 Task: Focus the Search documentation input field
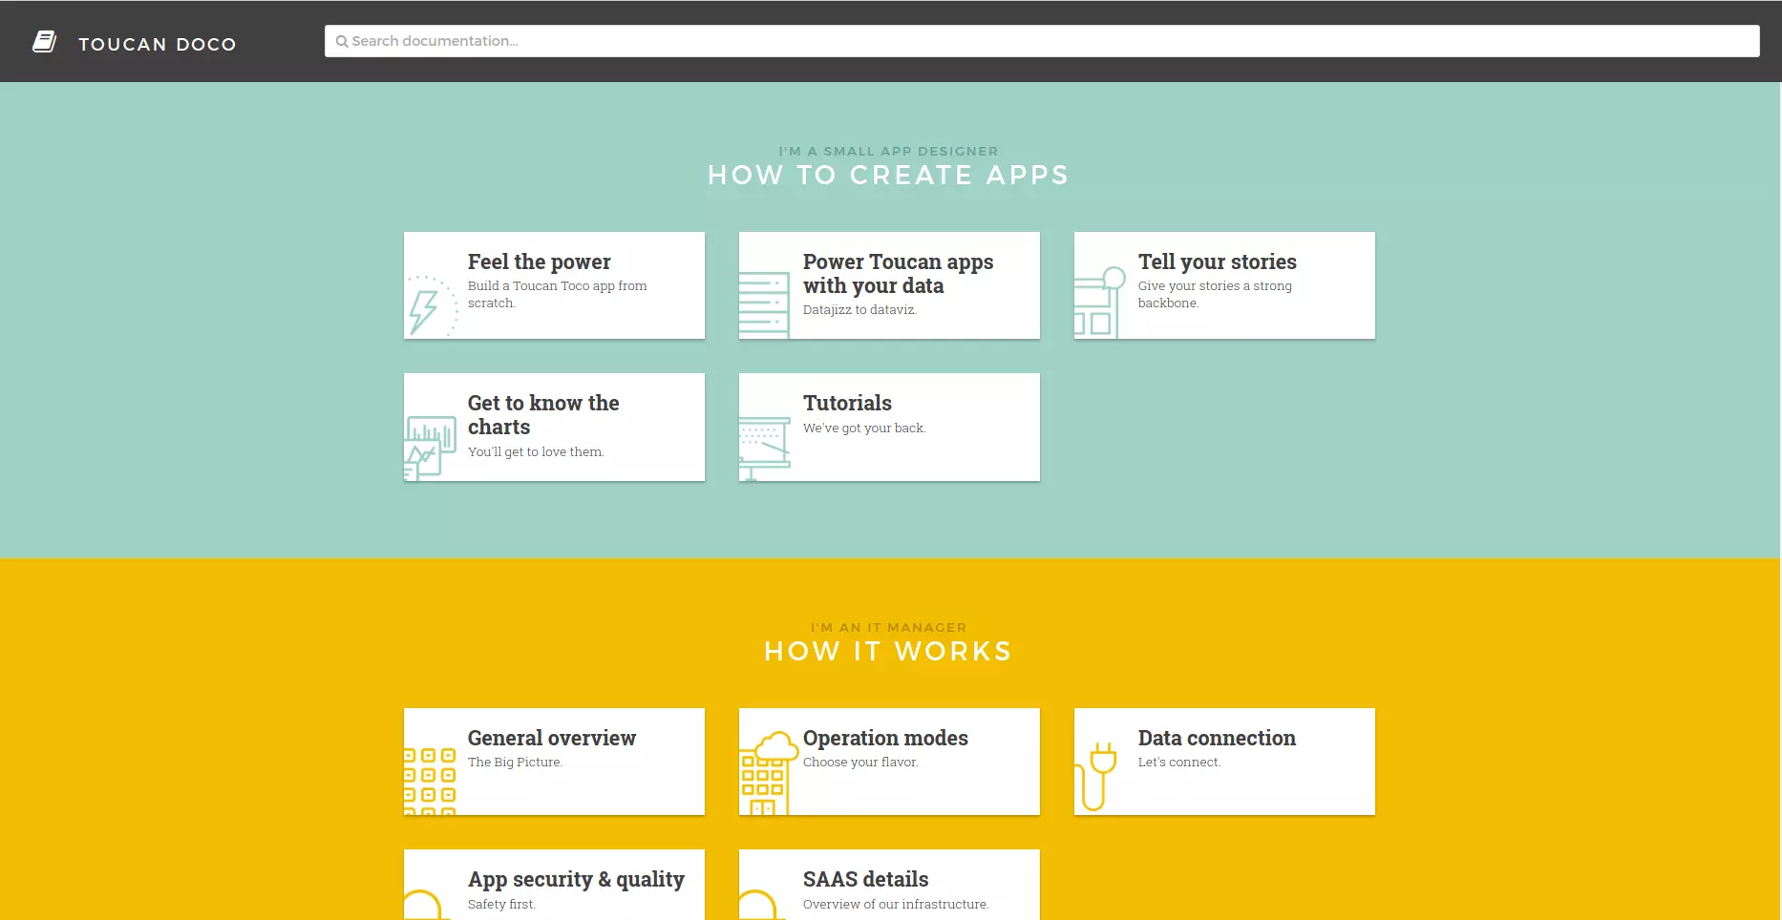coord(1041,41)
